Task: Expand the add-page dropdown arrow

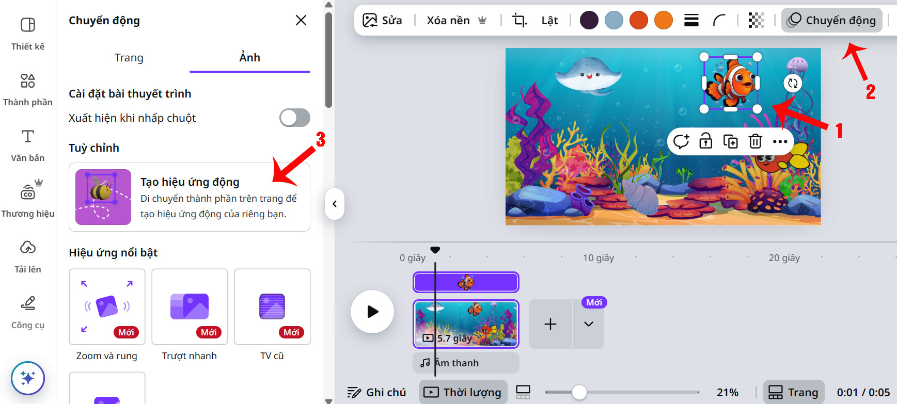Action: [588, 324]
